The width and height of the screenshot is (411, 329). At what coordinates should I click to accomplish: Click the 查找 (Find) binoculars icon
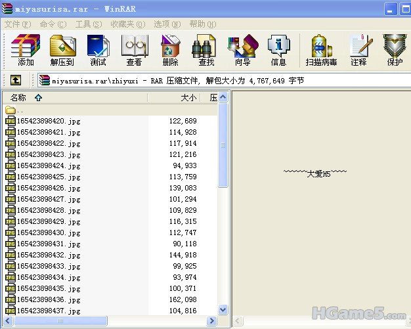click(206, 50)
